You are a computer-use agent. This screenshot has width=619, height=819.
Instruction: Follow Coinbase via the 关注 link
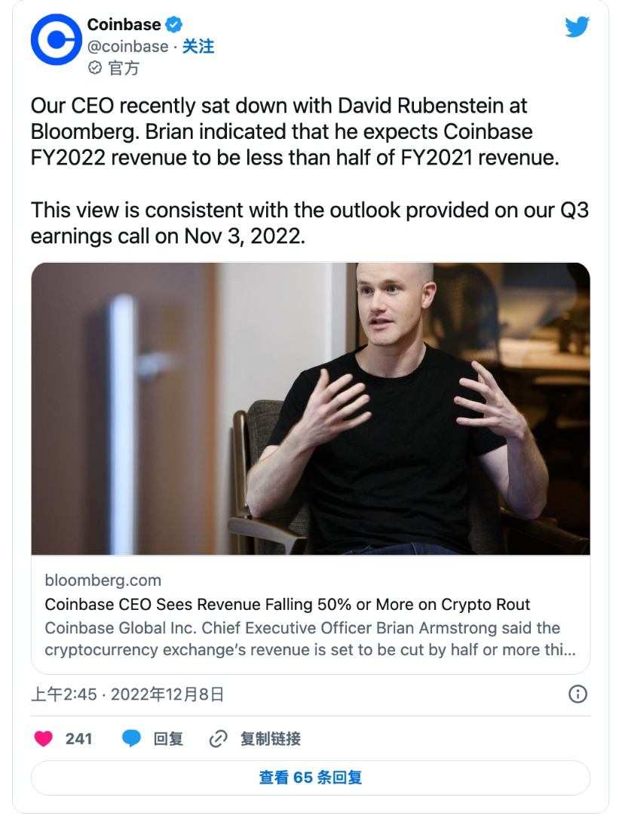tap(198, 47)
